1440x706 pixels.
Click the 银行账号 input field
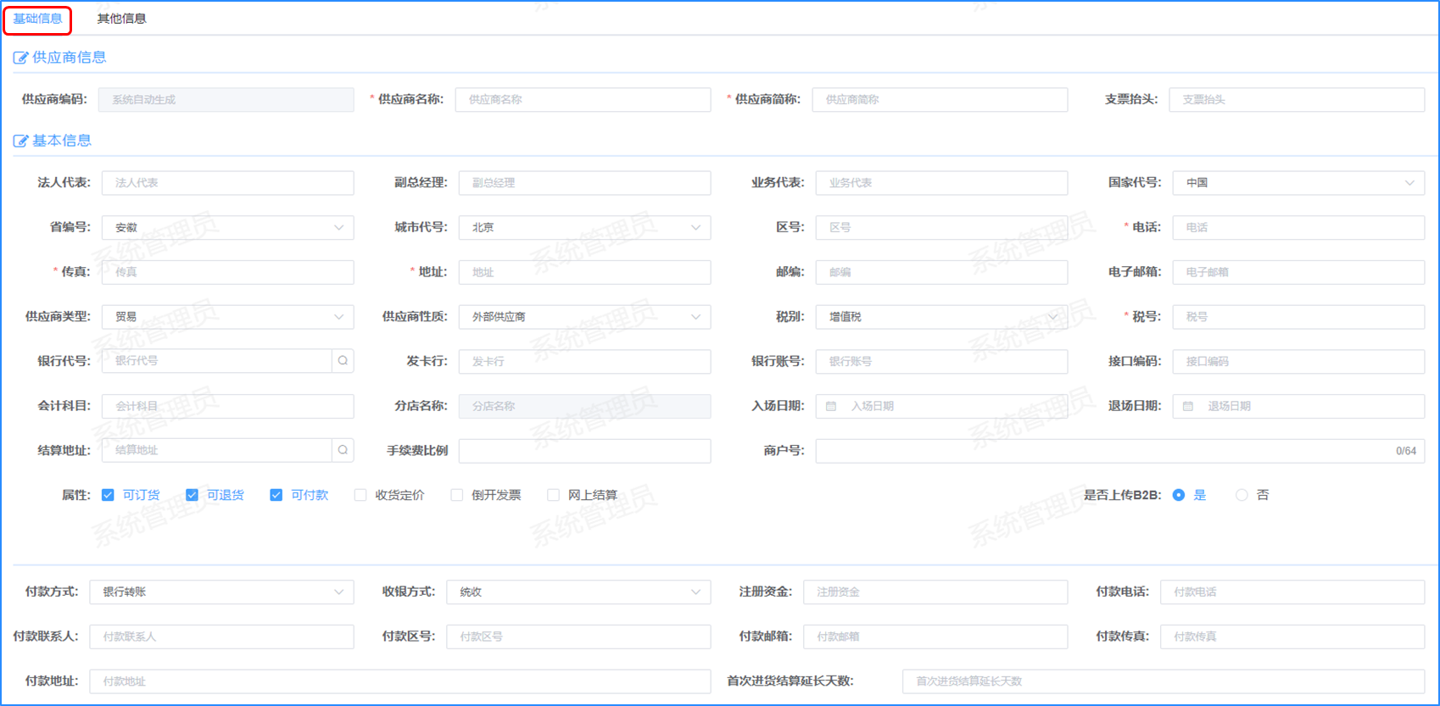coord(941,361)
